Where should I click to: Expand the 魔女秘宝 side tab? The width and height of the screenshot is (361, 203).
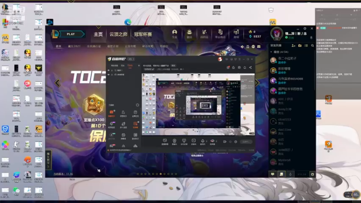pos(48,160)
